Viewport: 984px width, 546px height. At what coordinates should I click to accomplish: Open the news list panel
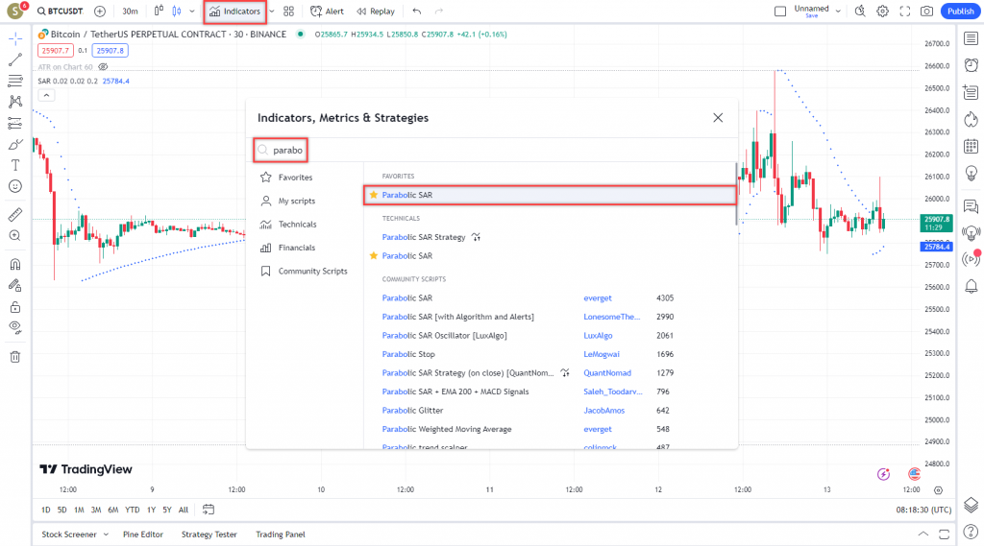click(971, 92)
